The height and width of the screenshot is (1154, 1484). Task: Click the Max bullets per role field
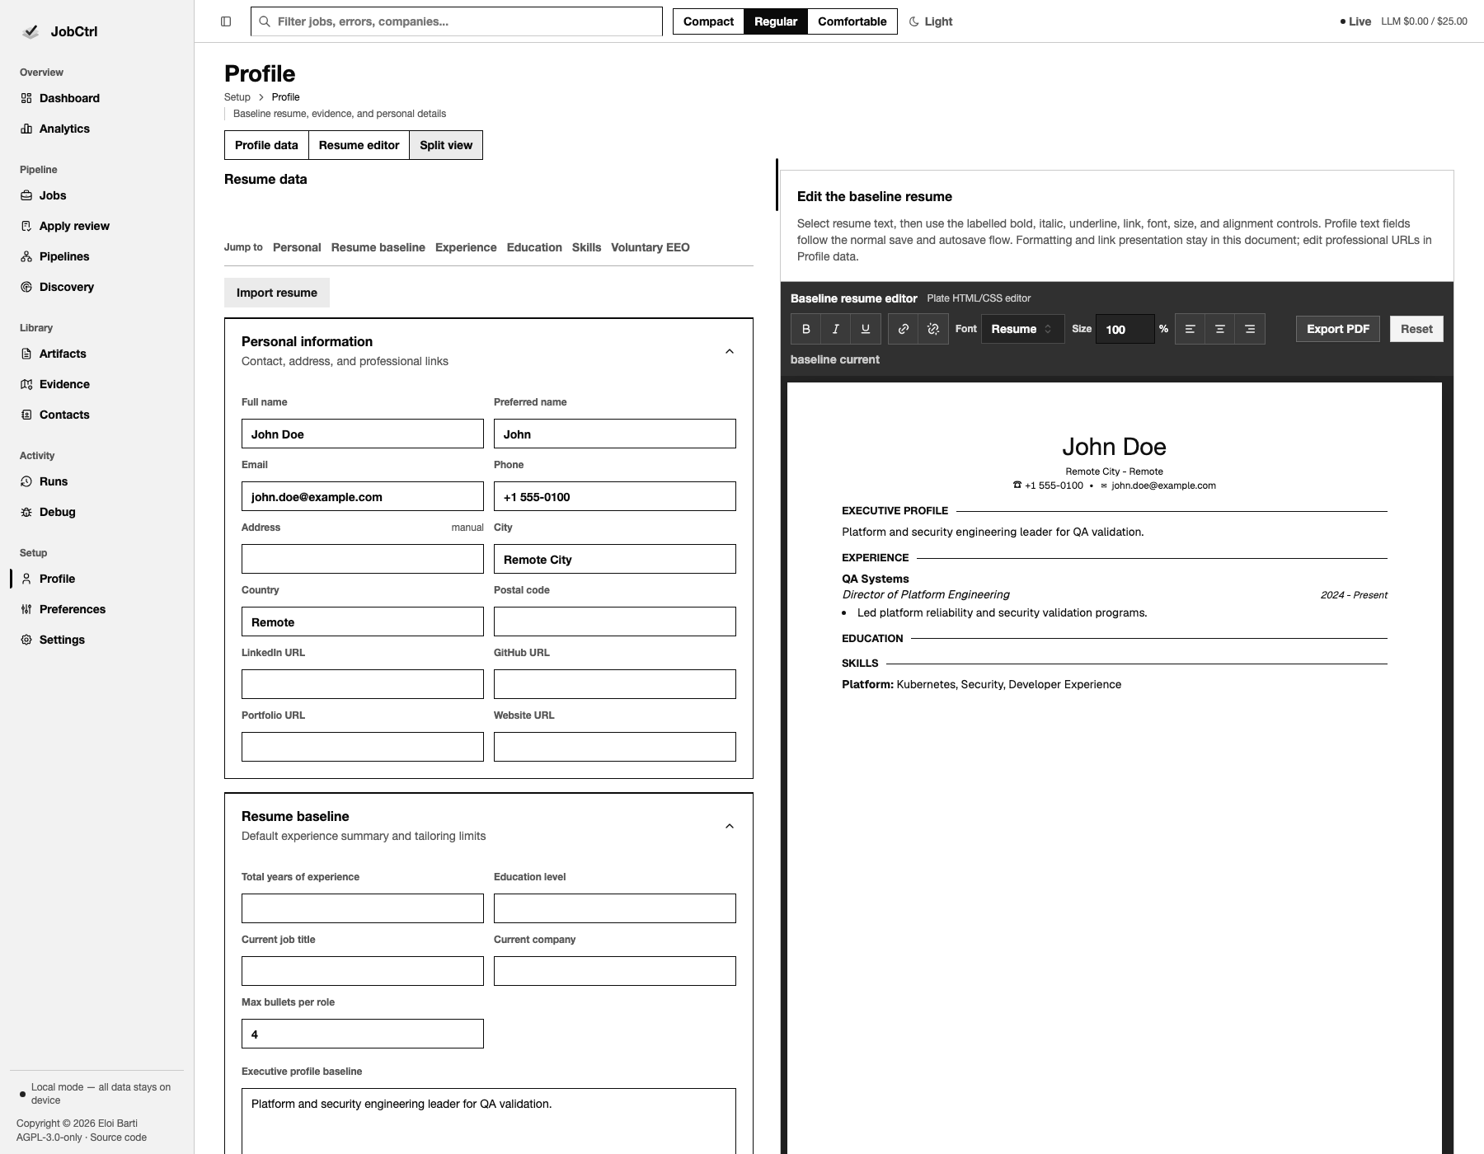click(x=363, y=1034)
